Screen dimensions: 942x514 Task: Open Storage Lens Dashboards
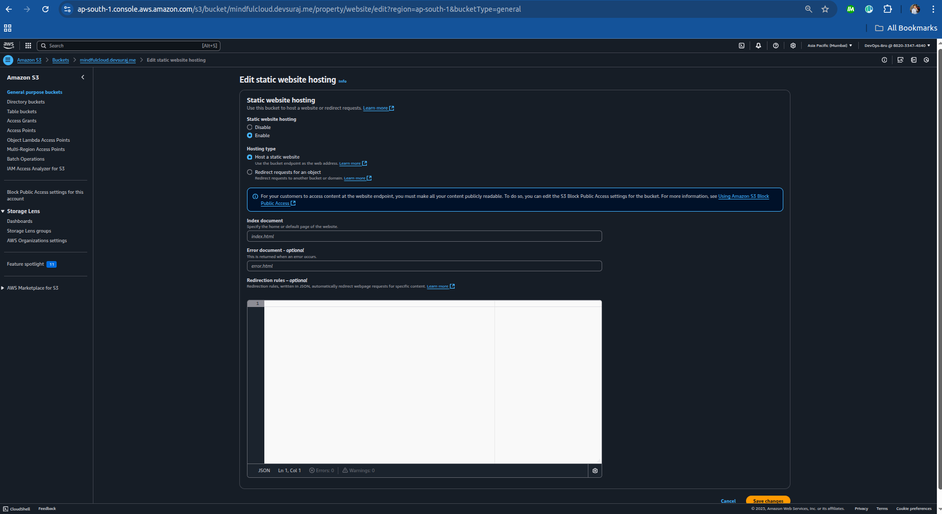pos(20,221)
